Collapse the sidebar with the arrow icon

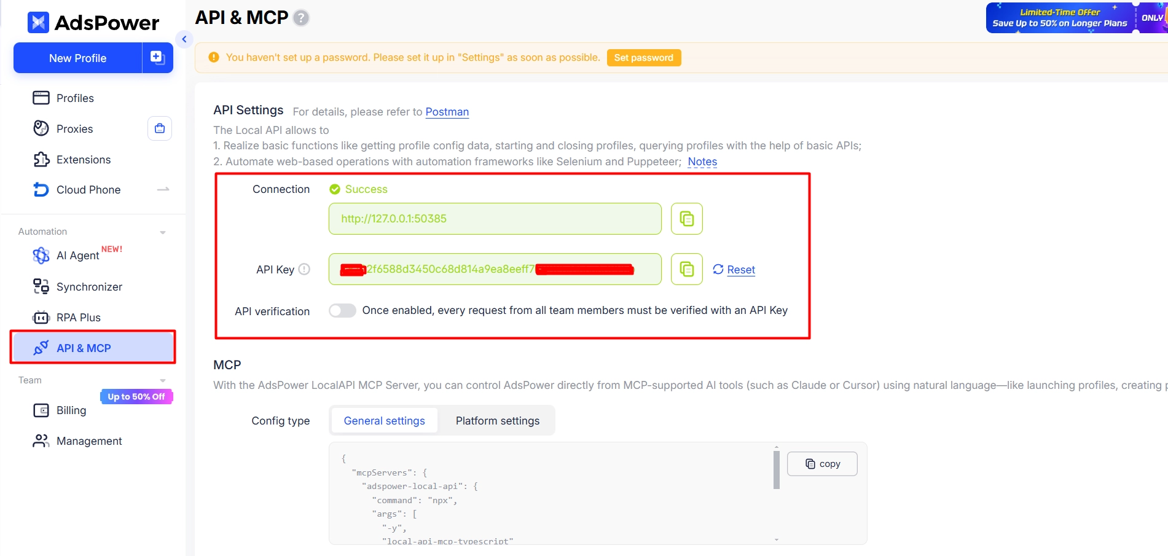click(184, 39)
